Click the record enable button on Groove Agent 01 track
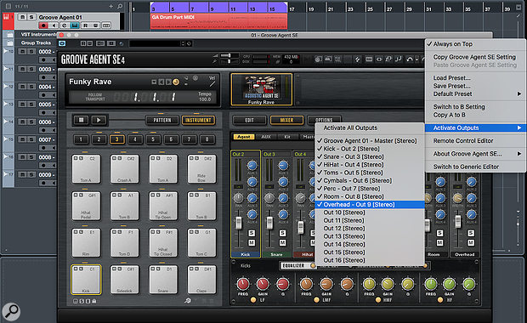527x323 pixels. pyautogui.click(x=43, y=25)
